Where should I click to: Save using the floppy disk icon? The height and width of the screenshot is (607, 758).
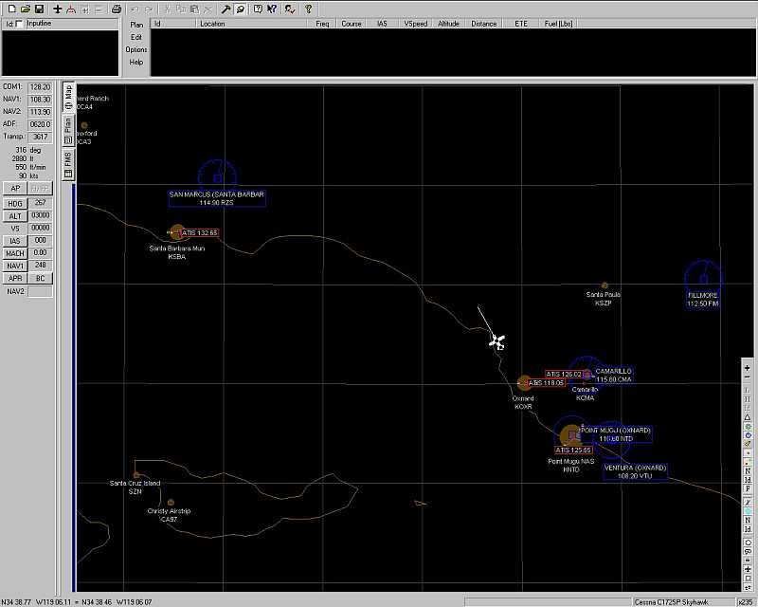click(x=38, y=9)
